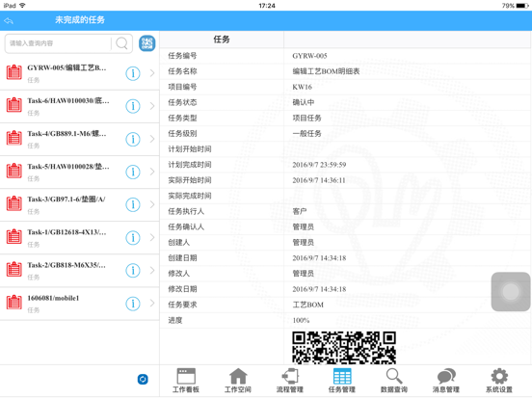
Task: Show info for 1606081/mobile1
Action: coord(133,304)
